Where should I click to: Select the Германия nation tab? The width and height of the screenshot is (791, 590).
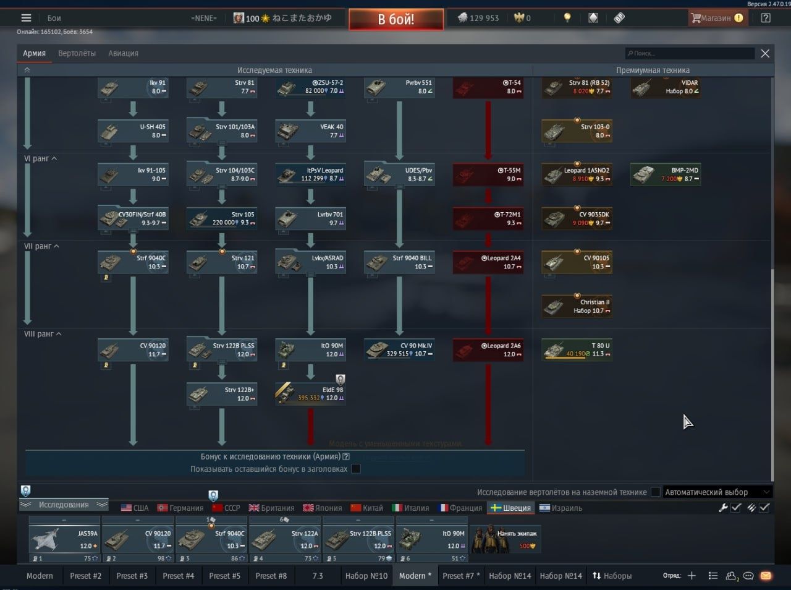point(180,508)
